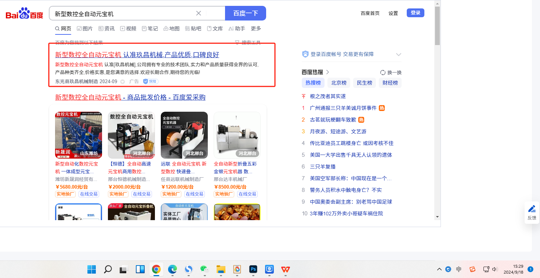540x278 pixels.
Task: Refresh hot searches with 换一换
Action: [x=391, y=73]
